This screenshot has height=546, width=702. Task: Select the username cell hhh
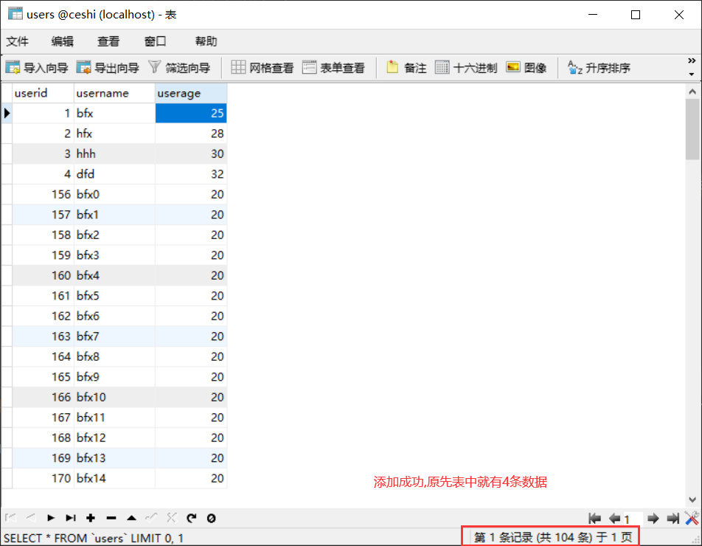(x=114, y=153)
